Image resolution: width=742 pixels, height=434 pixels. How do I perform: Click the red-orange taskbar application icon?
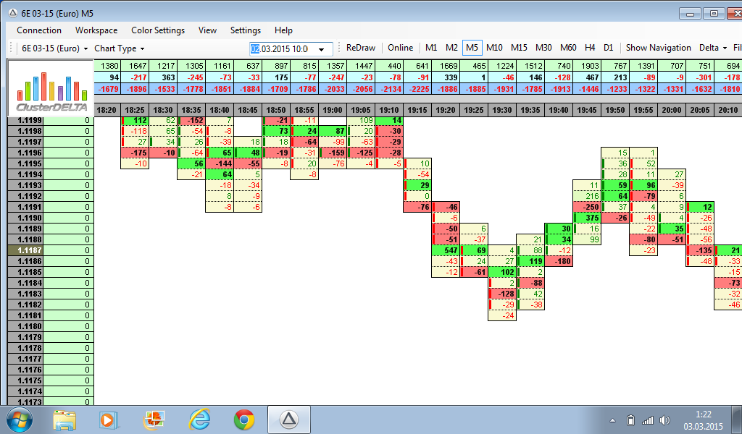[x=154, y=420]
